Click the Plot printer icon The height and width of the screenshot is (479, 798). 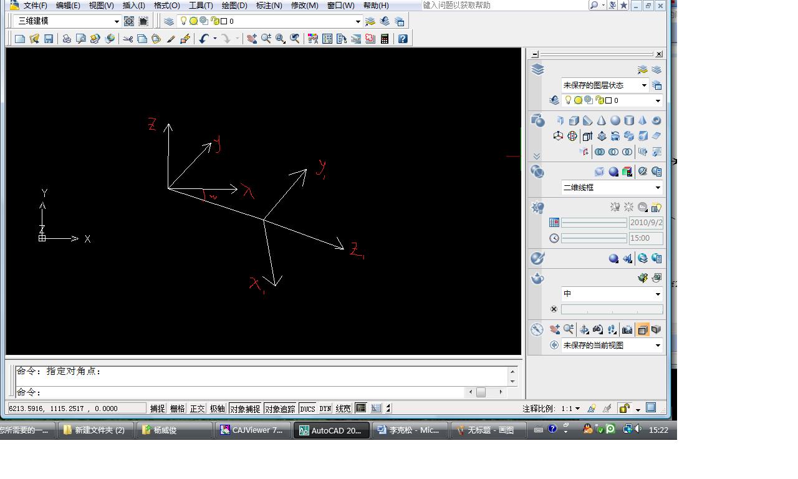(67, 39)
